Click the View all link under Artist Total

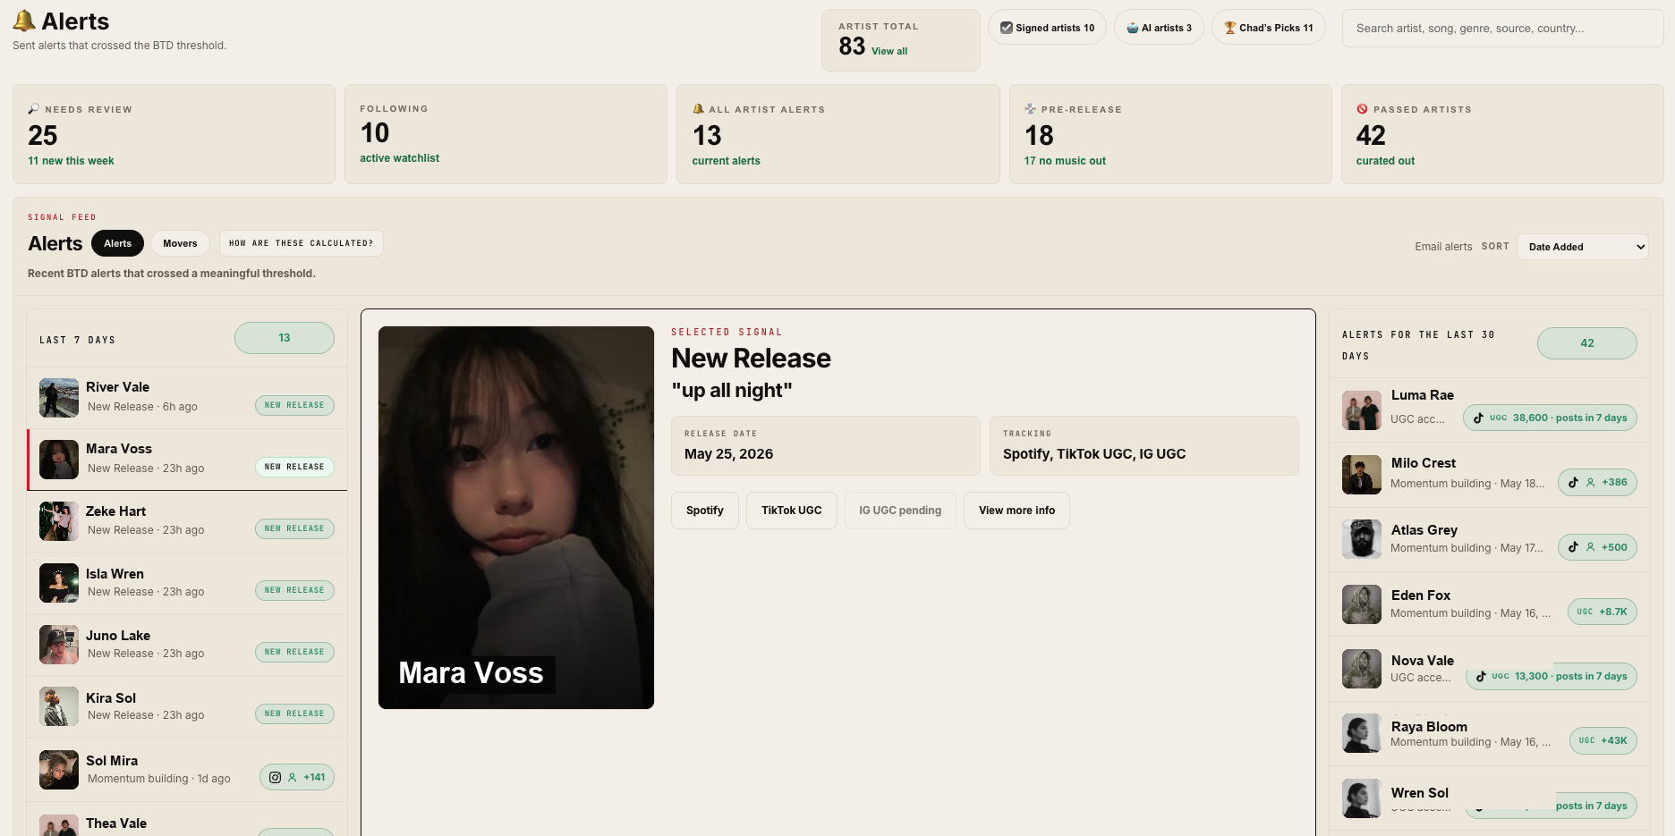pyautogui.click(x=889, y=51)
